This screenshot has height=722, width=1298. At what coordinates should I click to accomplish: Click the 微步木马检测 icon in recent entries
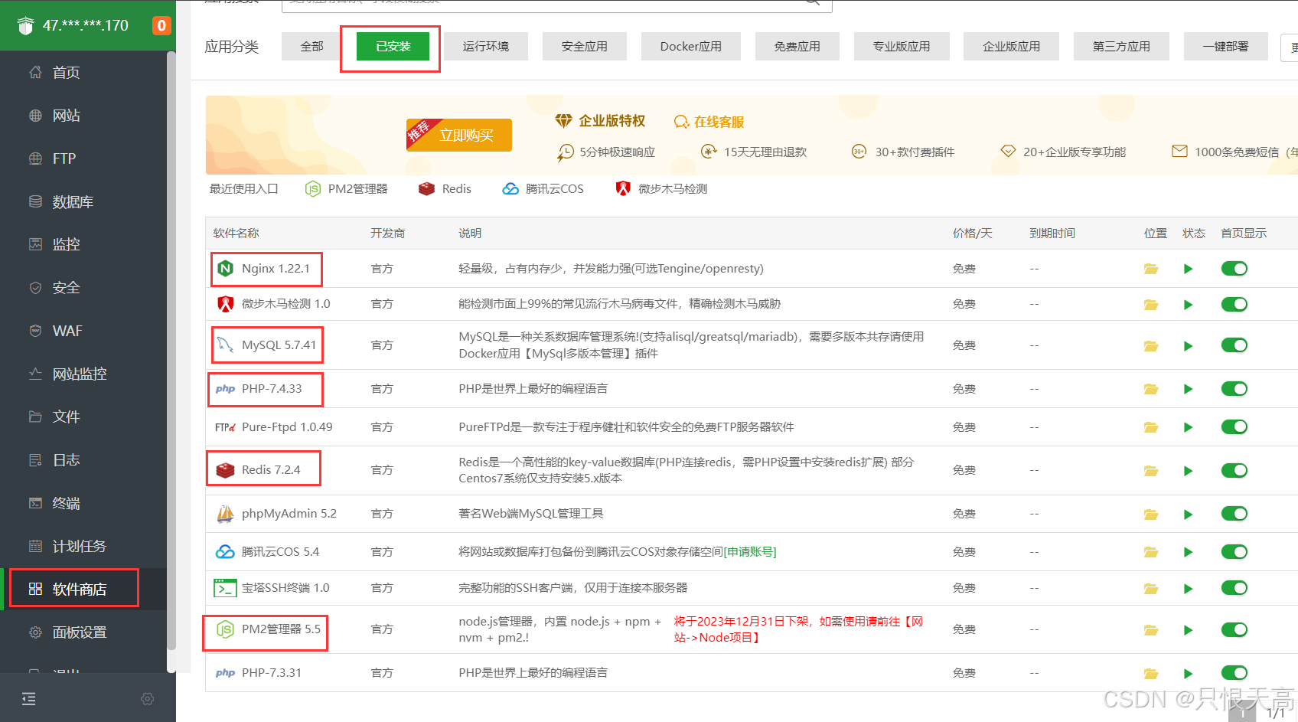coord(623,189)
